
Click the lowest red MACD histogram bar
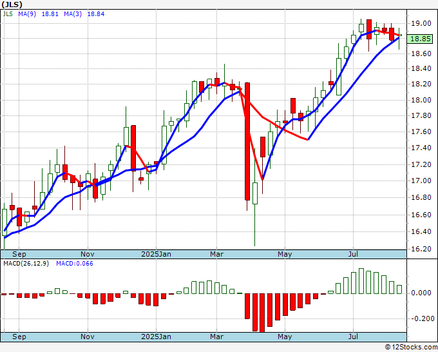coord(262,313)
